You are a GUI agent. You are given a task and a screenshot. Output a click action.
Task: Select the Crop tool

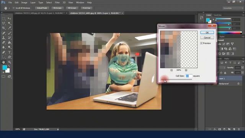coord(3,28)
